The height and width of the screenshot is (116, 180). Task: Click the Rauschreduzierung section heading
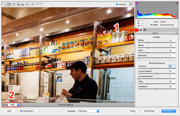coord(157,63)
